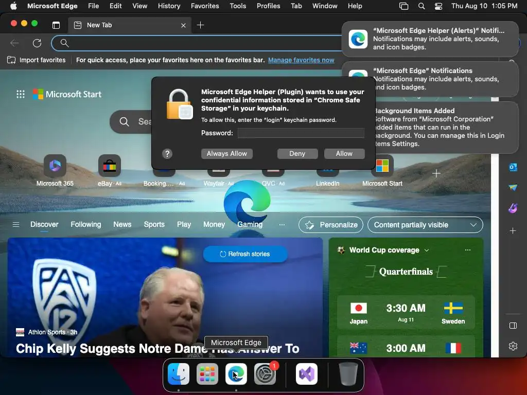Click Manage favorites now link

click(301, 60)
